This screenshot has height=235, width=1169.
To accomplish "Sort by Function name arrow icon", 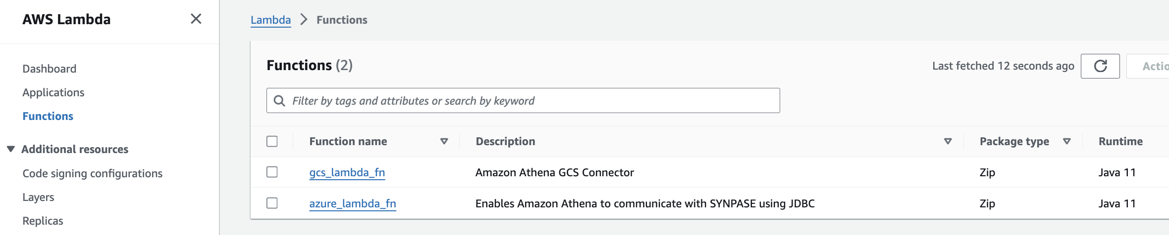I will pos(444,142).
